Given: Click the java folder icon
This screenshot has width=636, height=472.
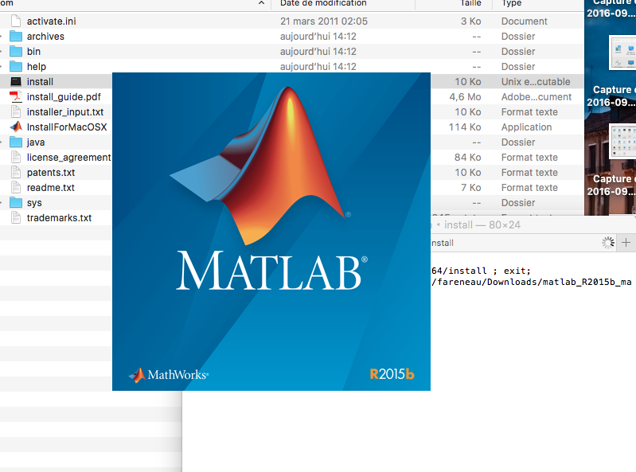Looking at the screenshot, I should (x=16, y=142).
